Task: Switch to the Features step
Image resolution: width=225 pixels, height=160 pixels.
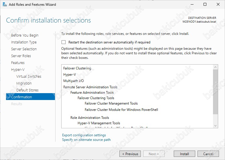Action: [18, 63]
